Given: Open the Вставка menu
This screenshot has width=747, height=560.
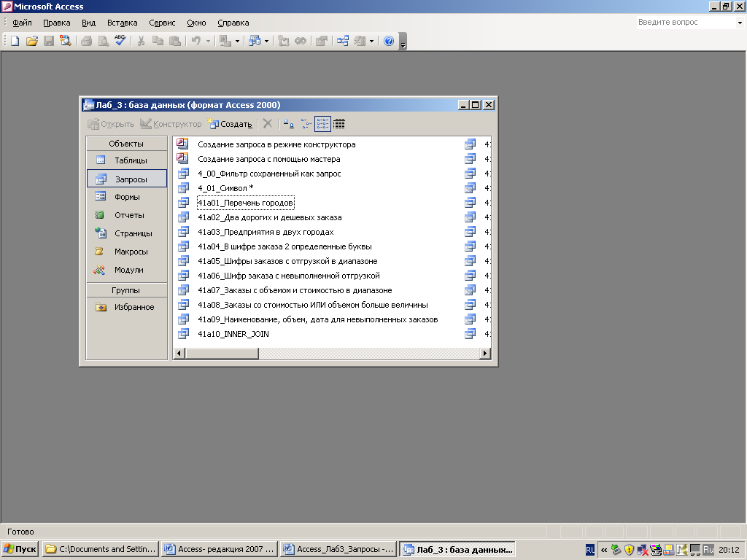Looking at the screenshot, I should click(x=122, y=23).
